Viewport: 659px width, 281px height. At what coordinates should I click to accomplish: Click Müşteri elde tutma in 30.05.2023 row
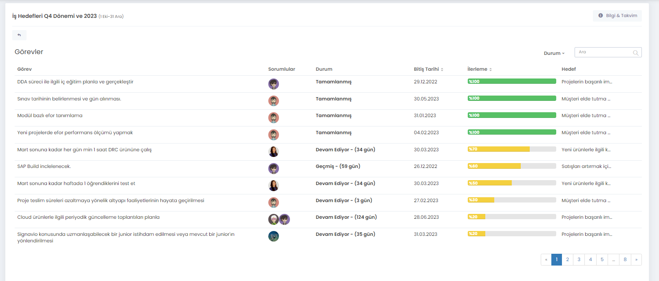click(586, 99)
